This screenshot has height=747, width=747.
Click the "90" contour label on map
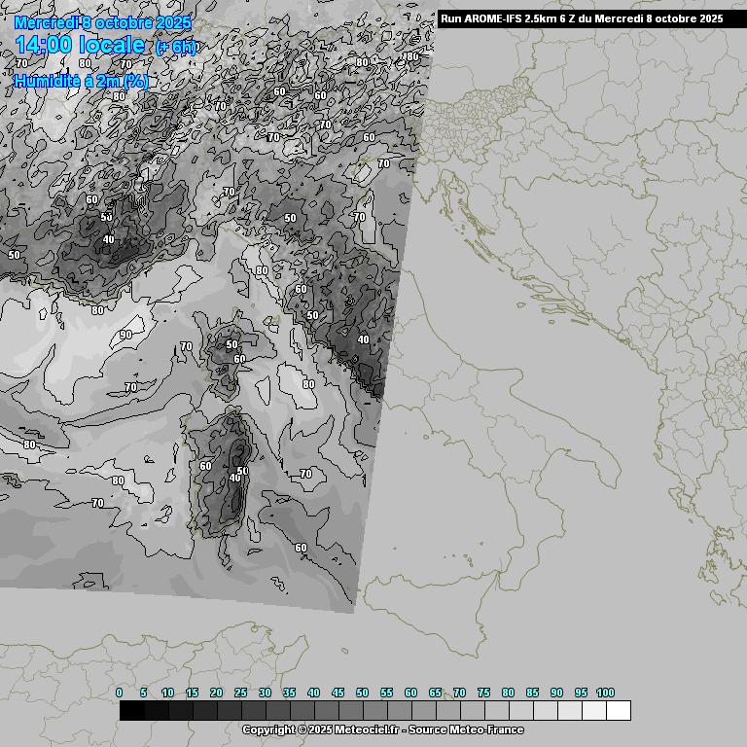click(125, 335)
